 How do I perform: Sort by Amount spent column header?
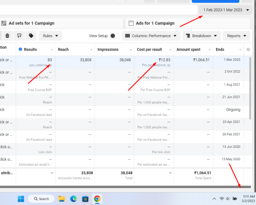(188, 50)
